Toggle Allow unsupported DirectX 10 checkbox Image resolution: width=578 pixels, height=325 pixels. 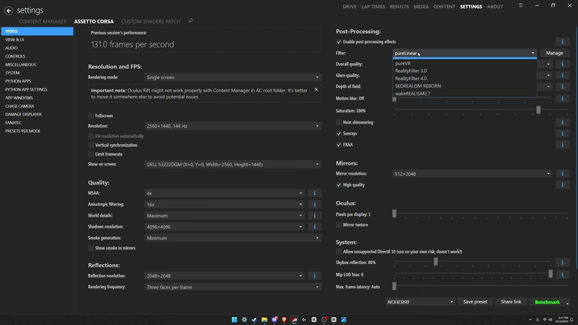[339, 252]
